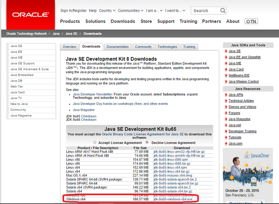Click Oracle Technology Network breadcrumb
This screenshot has width=279, height=204.
(x=27, y=34)
